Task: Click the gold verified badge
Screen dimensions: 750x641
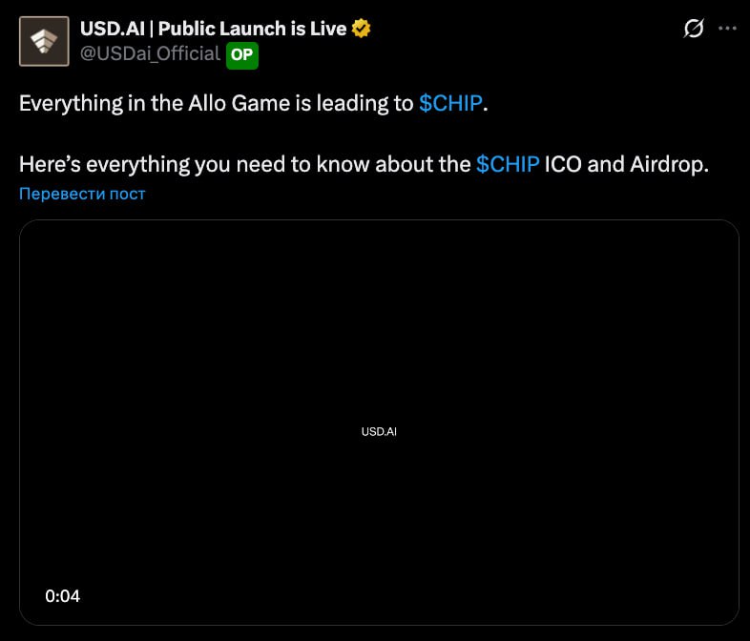Action: point(361,29)
